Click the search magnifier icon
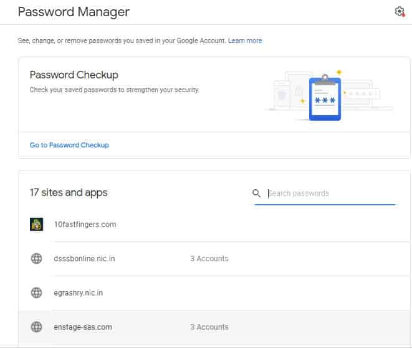Viewport: 412px width, 349px height. [x=256, y=193]
